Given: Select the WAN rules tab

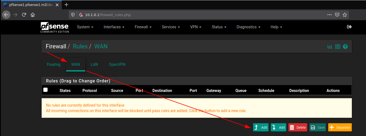Looking at the screenshot, I should click(76, 64).
